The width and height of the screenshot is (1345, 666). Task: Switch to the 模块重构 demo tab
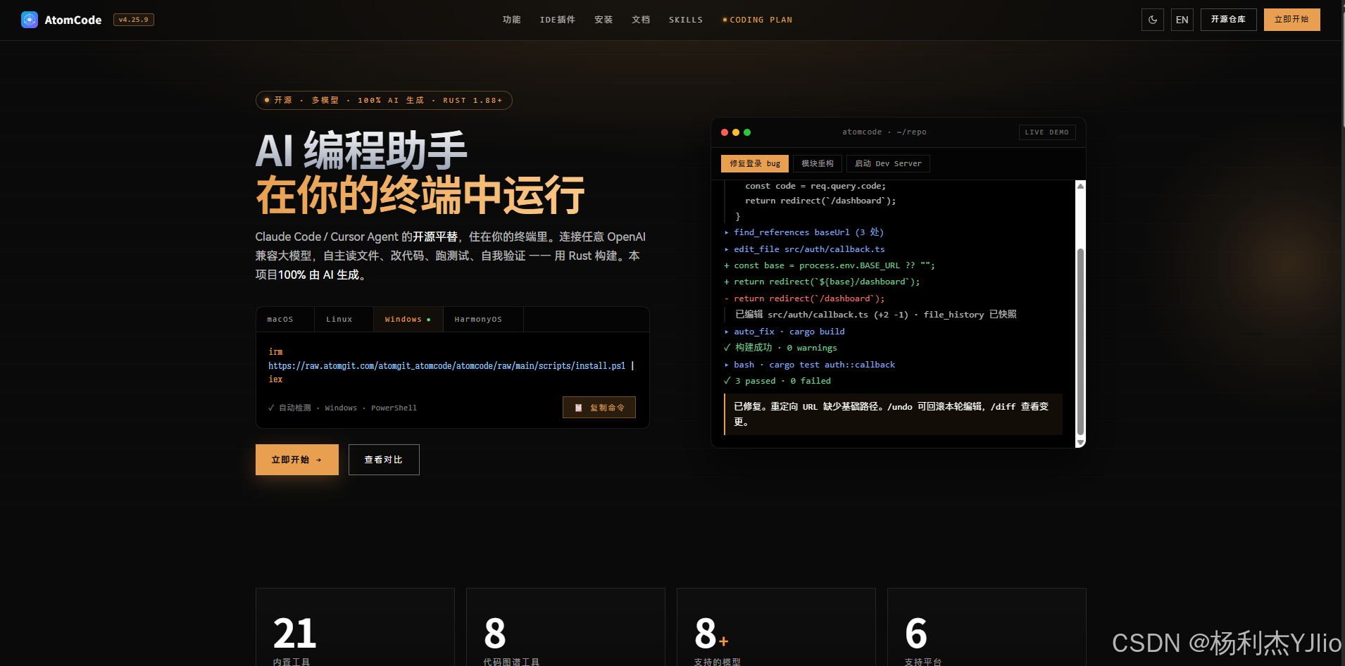[818, 163]
